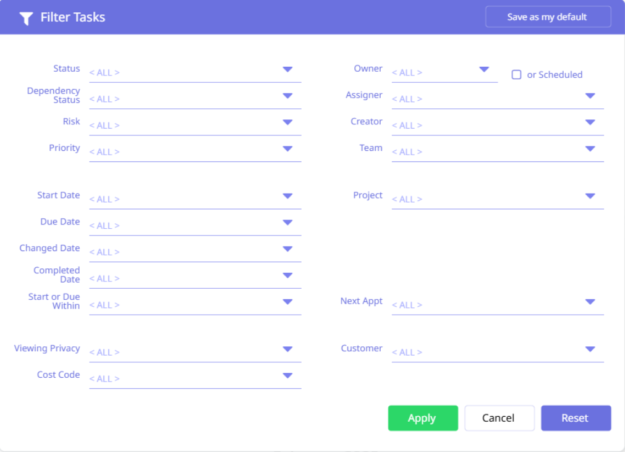The height and width of the screenshot is (452, 625).
Task: Open the Customer dropdown arrow
Action: (590, 349)
